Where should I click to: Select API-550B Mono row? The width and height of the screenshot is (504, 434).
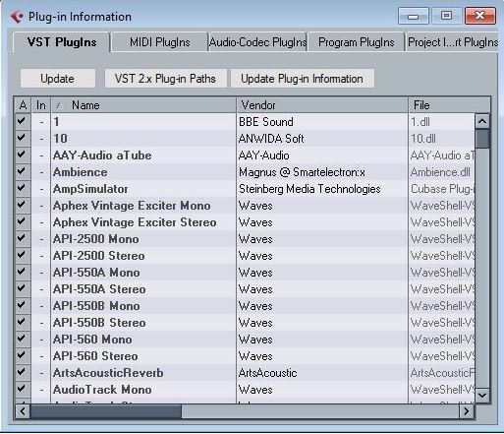click(x=245, y=306)
